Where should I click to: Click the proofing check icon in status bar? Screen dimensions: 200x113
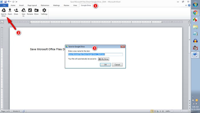23,111
